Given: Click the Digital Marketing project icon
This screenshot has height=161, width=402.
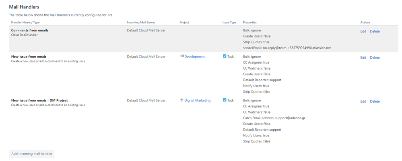Looking at the screenshot, I should point(181,100).
